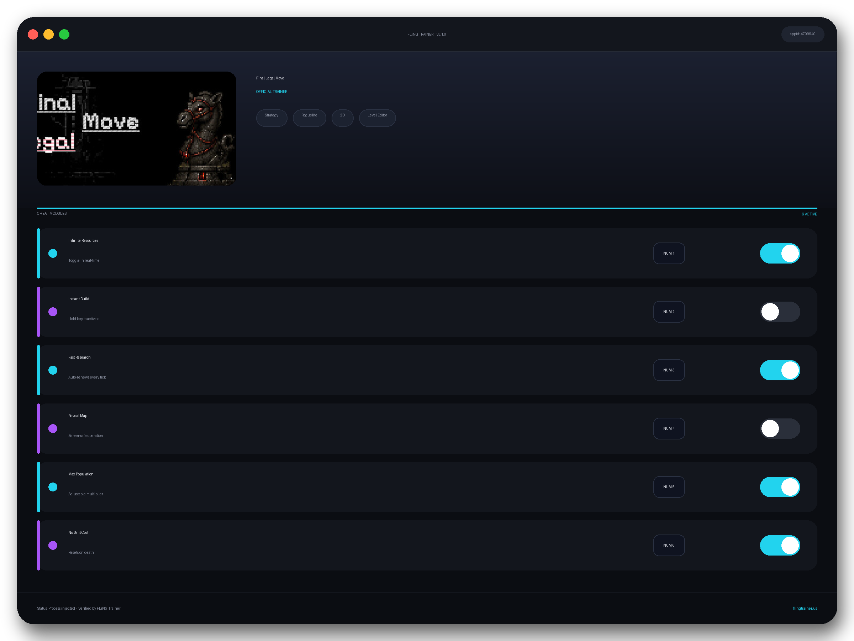Click the 'Server-safe operation' description
This screenshot has height=641, width=854.
tap(86, 436)
